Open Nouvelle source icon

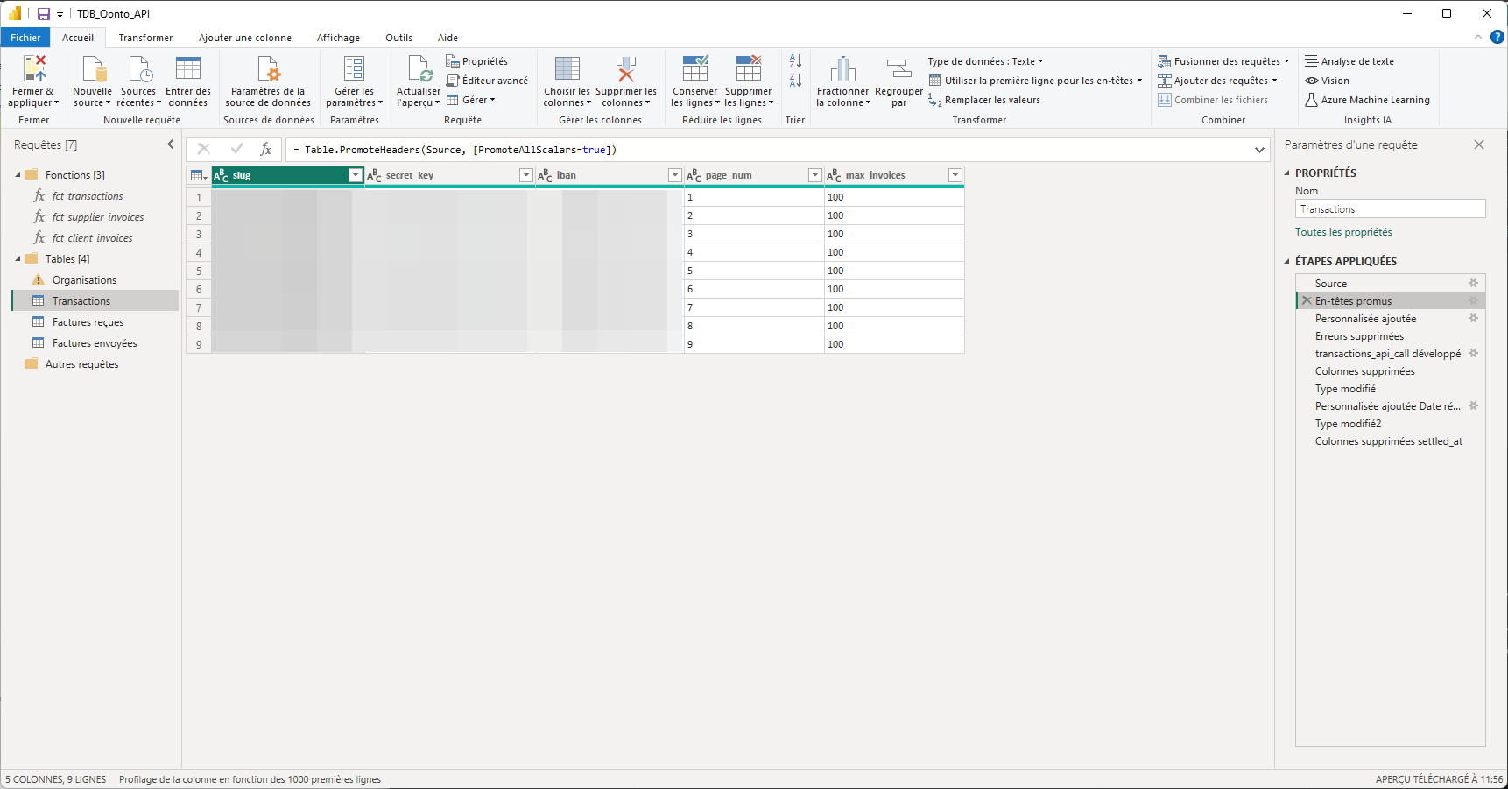point(93,69)
